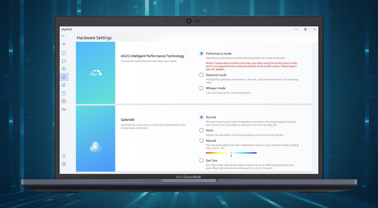This screenshot has width=378, height=208.
Task: Switch Splendid to Vivid
Action: coord(202,131)
